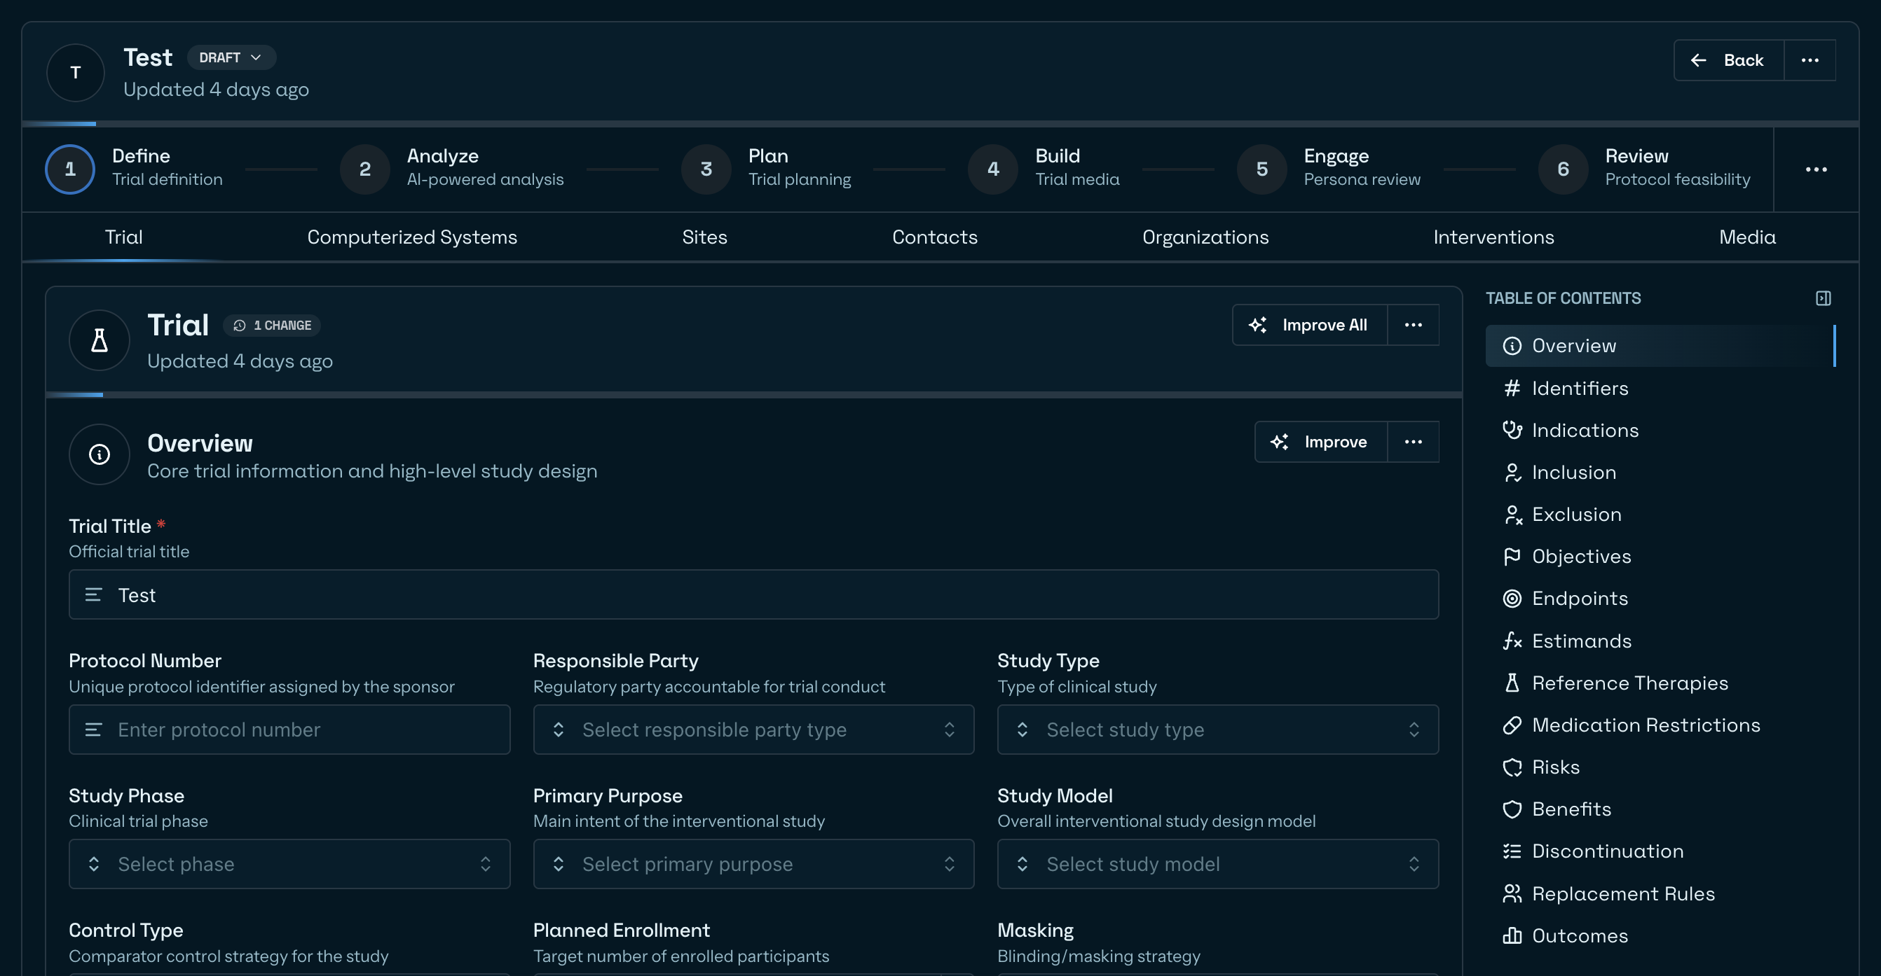The height and width of the screenshot is (976, 1881).
Task: Click the "Planned Enrollment" field label
Action: click(x=622, y=930)
